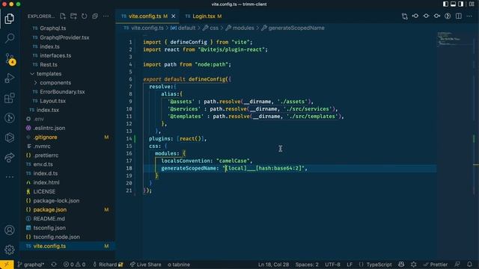Screen dimensions: 479x269
Task: Open the remote window indicator
Action: (7, 265)
